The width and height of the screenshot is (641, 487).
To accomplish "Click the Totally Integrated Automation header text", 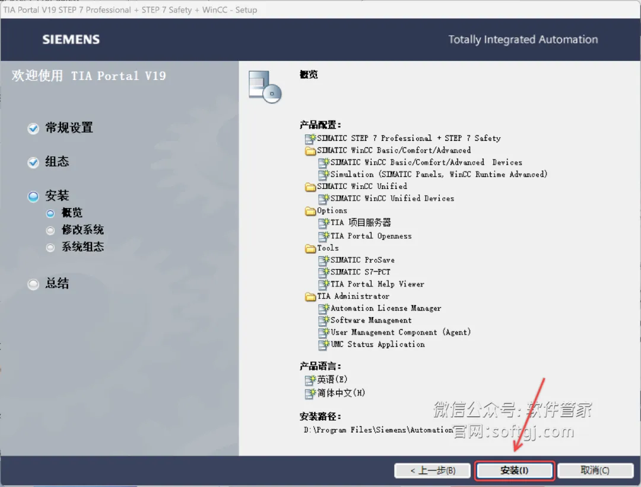I will pos(523,40).
